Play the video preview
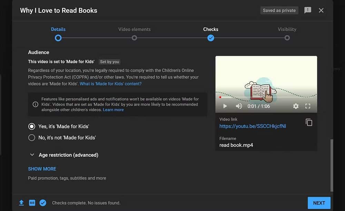Viewport: 345px width, 211px height. coord(225,106)
